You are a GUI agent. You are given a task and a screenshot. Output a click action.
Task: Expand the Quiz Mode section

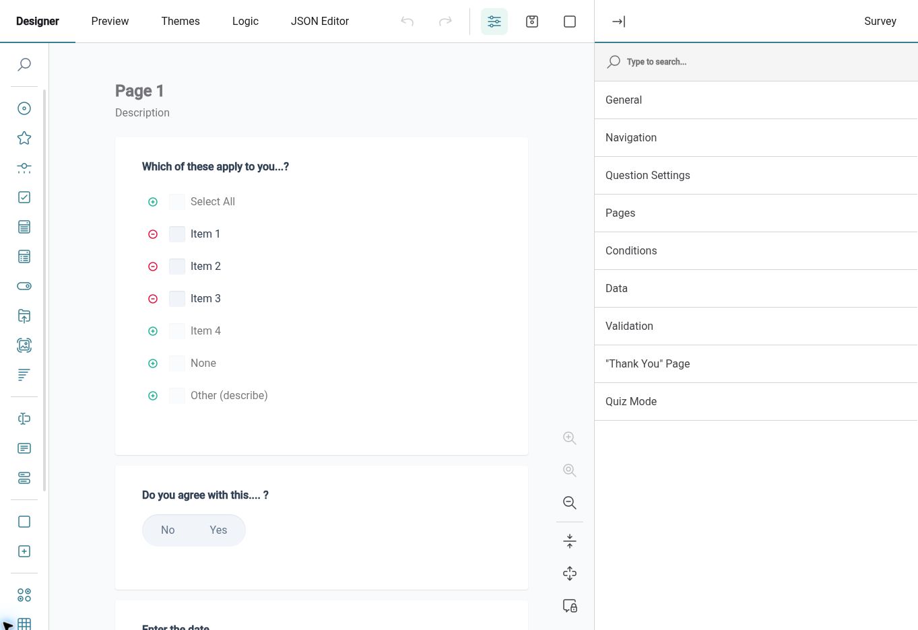coord(756,402)
